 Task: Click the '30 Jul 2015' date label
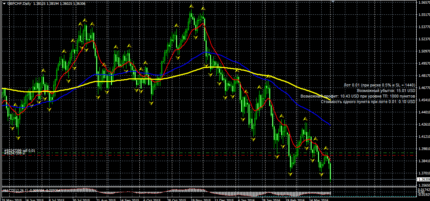tap(82, 200)
